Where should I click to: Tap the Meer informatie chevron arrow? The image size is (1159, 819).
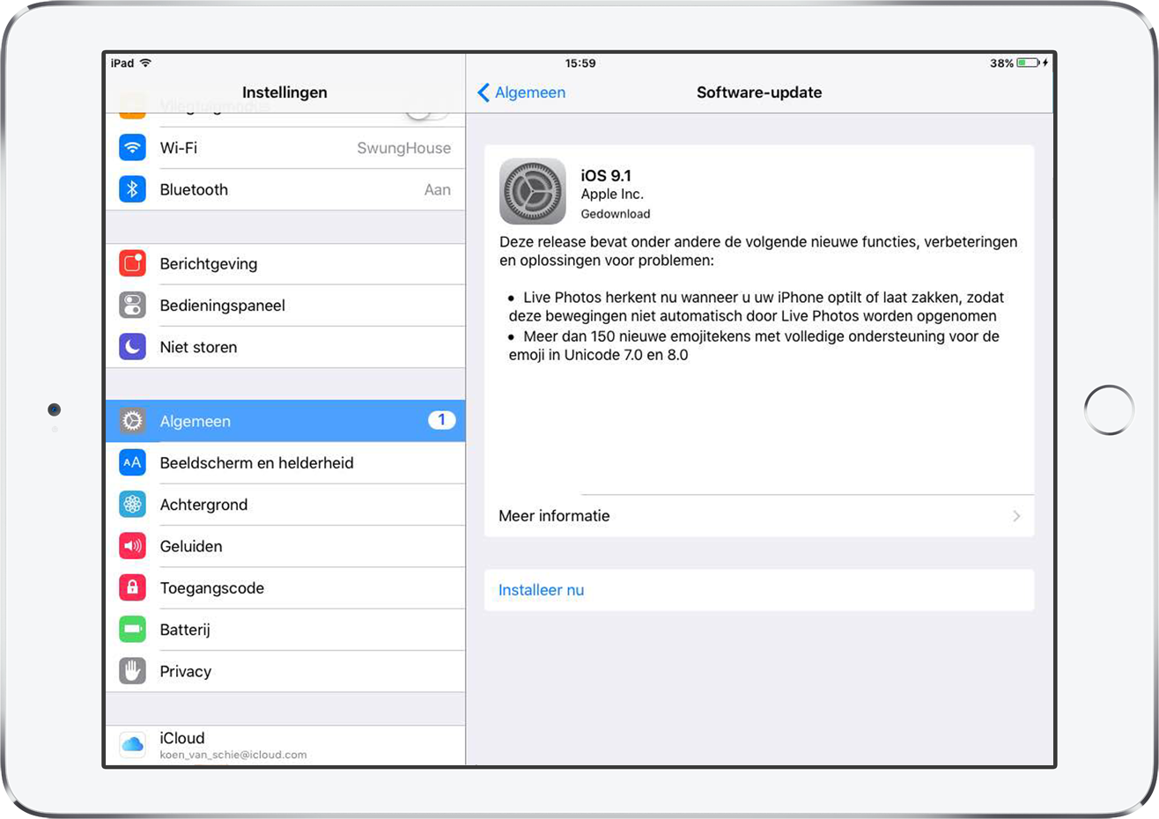(1016, 516)
